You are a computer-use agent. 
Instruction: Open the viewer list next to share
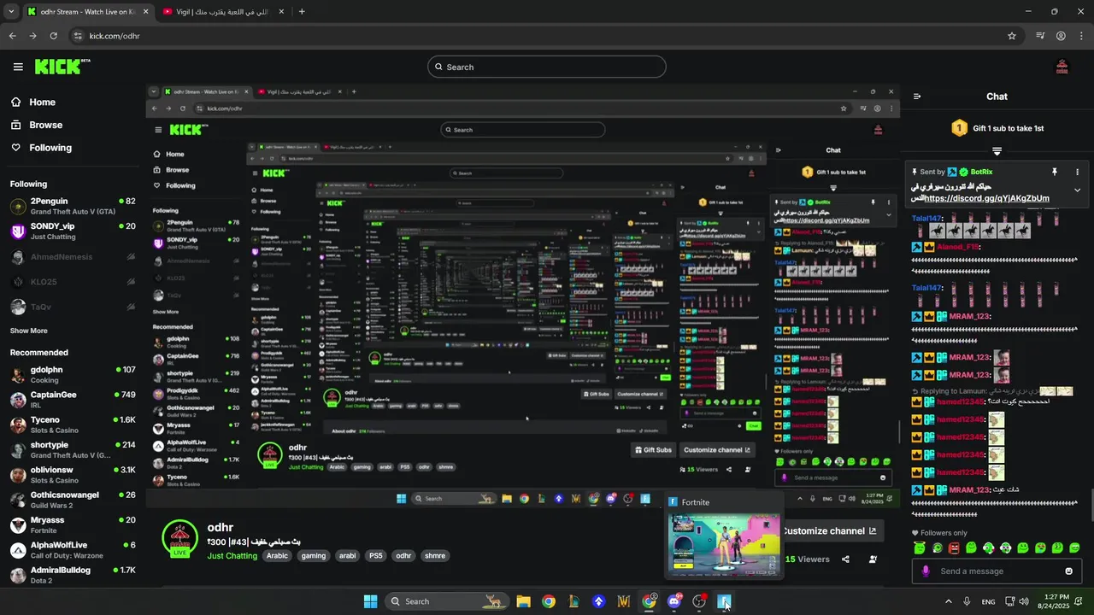click(873, 559)
